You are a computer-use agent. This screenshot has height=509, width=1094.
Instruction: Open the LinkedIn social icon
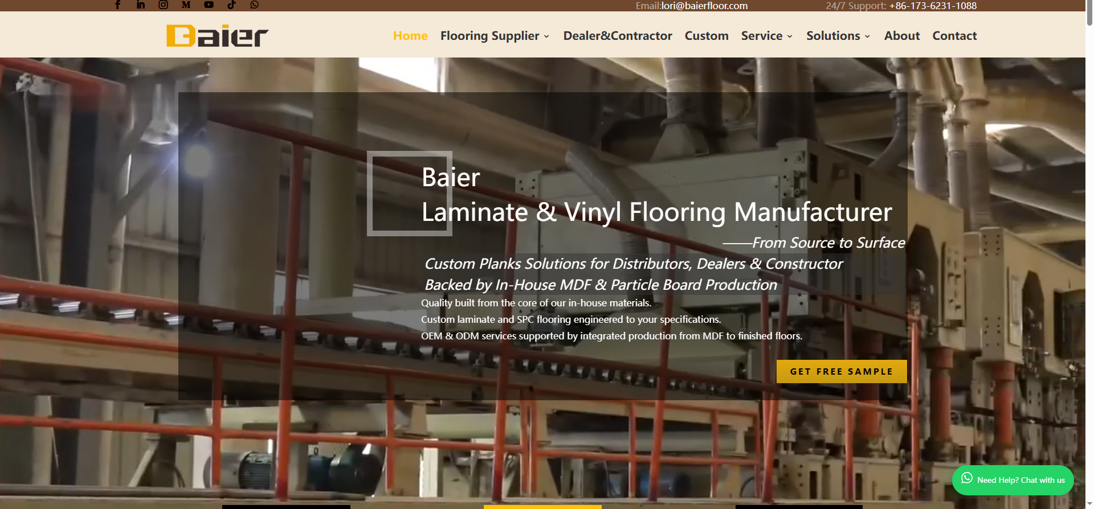tap(141, 5)
